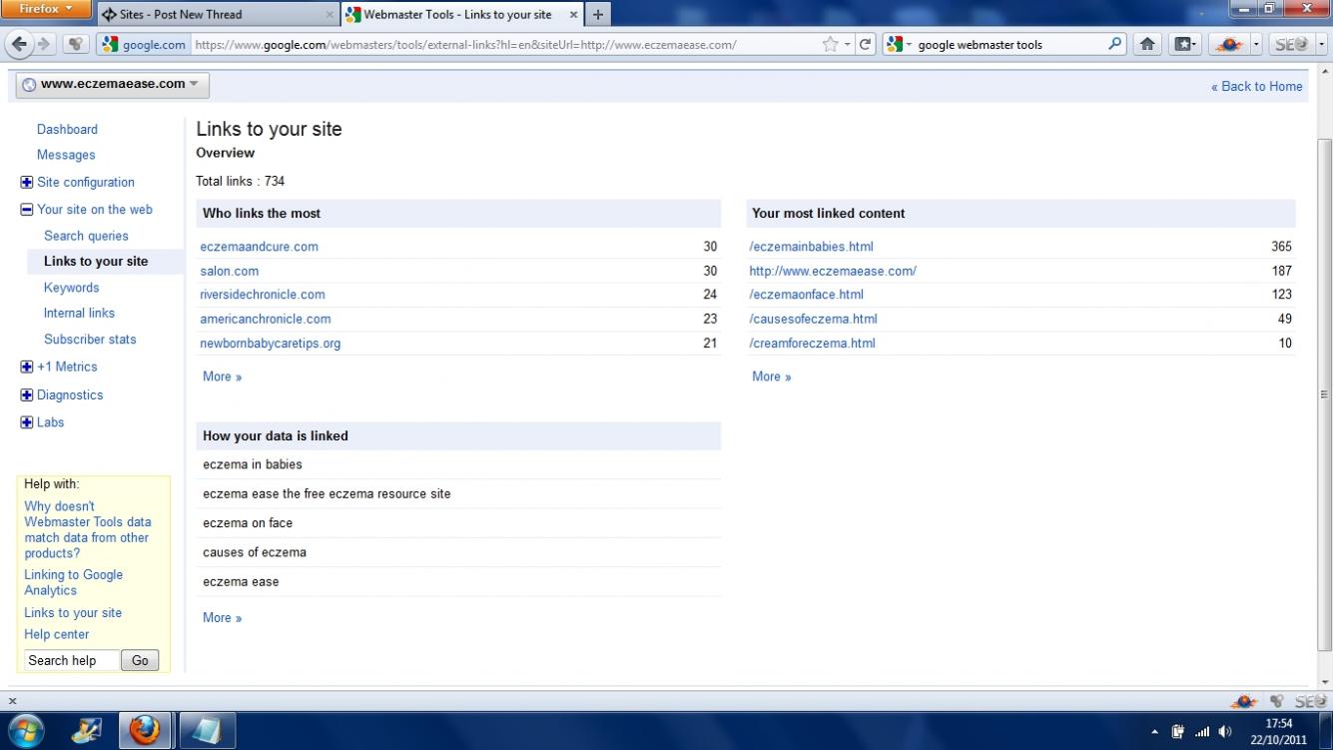Open the americanchronicle.com link
This screenshot has height=750, width=1333.
(x=266, y=320)
